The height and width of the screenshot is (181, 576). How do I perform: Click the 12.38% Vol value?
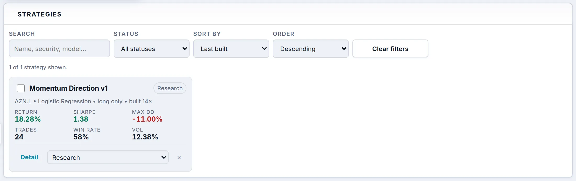tap(145, 137)
